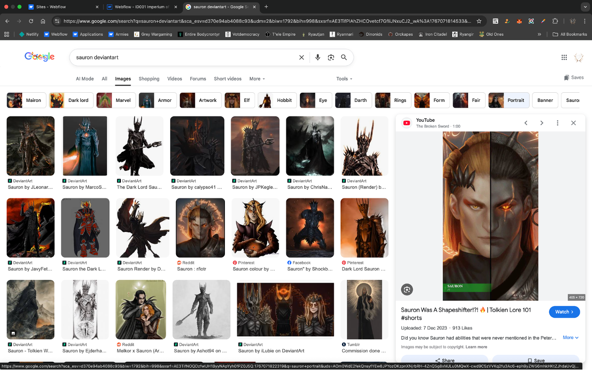592x370 pixels.
Task: Expand description with the More link
Action: pyautogui.click(x=571, y=338)
